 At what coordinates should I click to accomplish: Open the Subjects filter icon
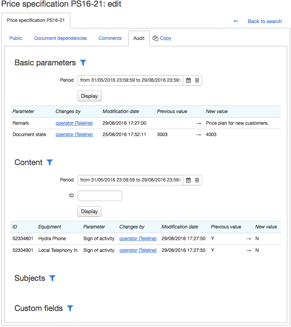(52, 278)
